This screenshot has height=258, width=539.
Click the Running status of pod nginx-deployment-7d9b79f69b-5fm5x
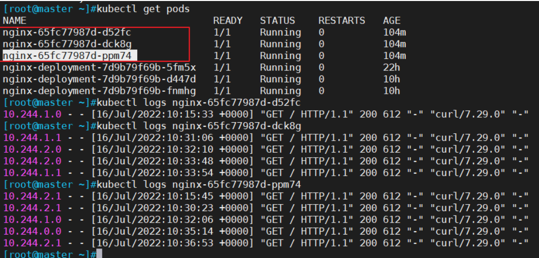[x=280, y=68]
